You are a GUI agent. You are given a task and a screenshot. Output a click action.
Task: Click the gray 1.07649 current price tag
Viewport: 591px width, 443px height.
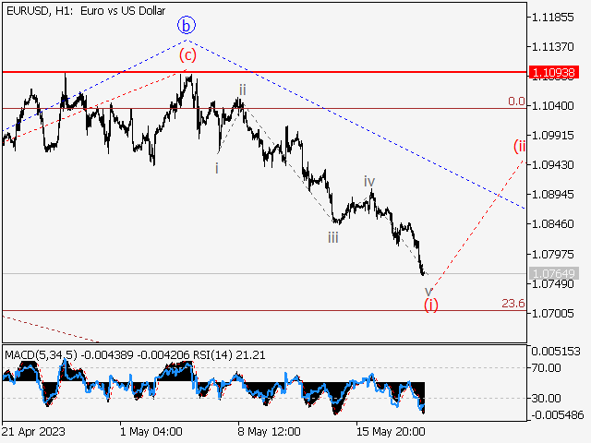click(553, 273)
